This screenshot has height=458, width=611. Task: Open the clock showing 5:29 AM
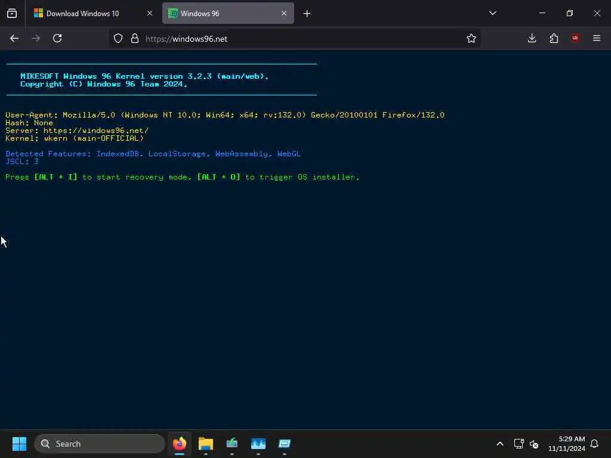tap(567, 444)
